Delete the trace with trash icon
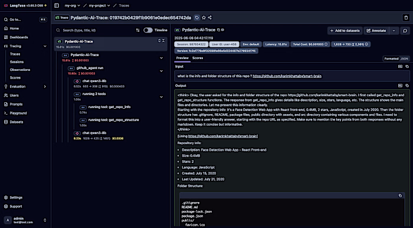This screenshot has width=413, height=228. (406, 18)
